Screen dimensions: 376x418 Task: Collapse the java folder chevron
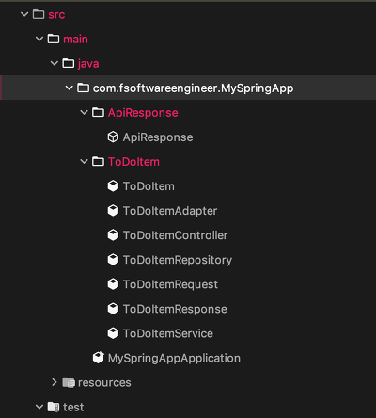pos(55,63)
